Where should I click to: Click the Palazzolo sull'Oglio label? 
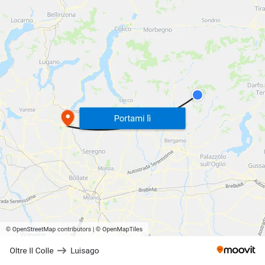tap(213, 160)
